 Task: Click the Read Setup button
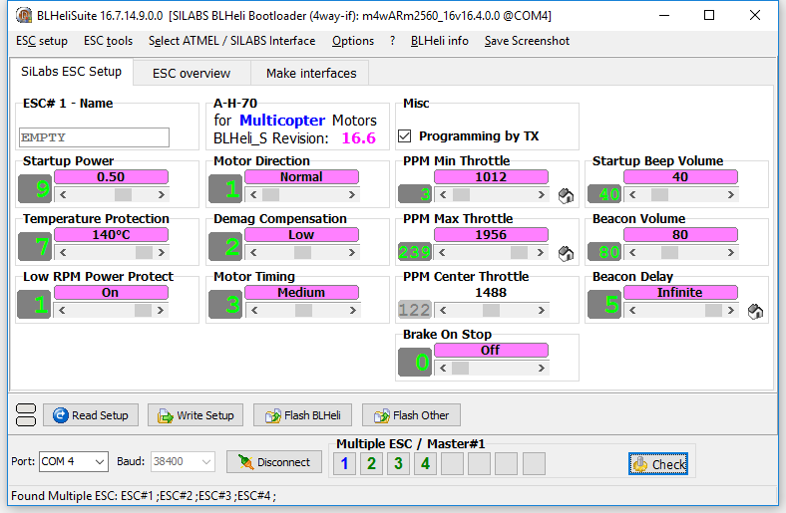coord(89,415)
